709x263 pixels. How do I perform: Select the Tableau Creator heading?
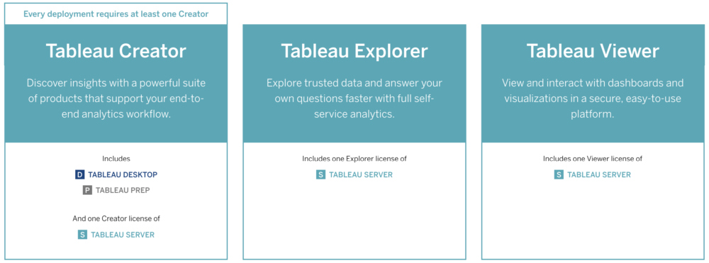coord(116,50)
